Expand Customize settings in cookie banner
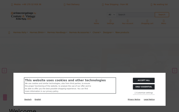Image resolution: width=179 pixels, height=112 pixels. pyautogui.click(x=143, y=93)
